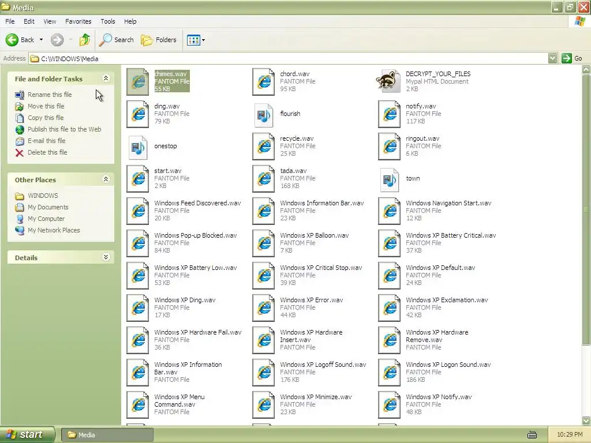Open the Edit menu

29,21
